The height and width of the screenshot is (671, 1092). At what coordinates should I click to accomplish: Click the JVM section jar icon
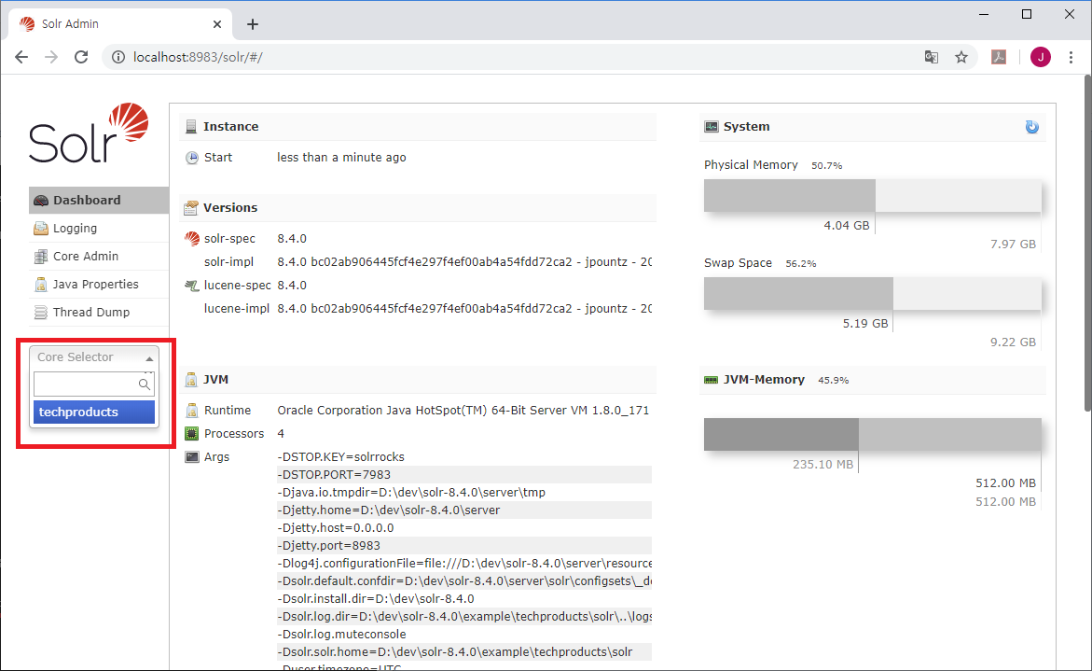point(191,380)
